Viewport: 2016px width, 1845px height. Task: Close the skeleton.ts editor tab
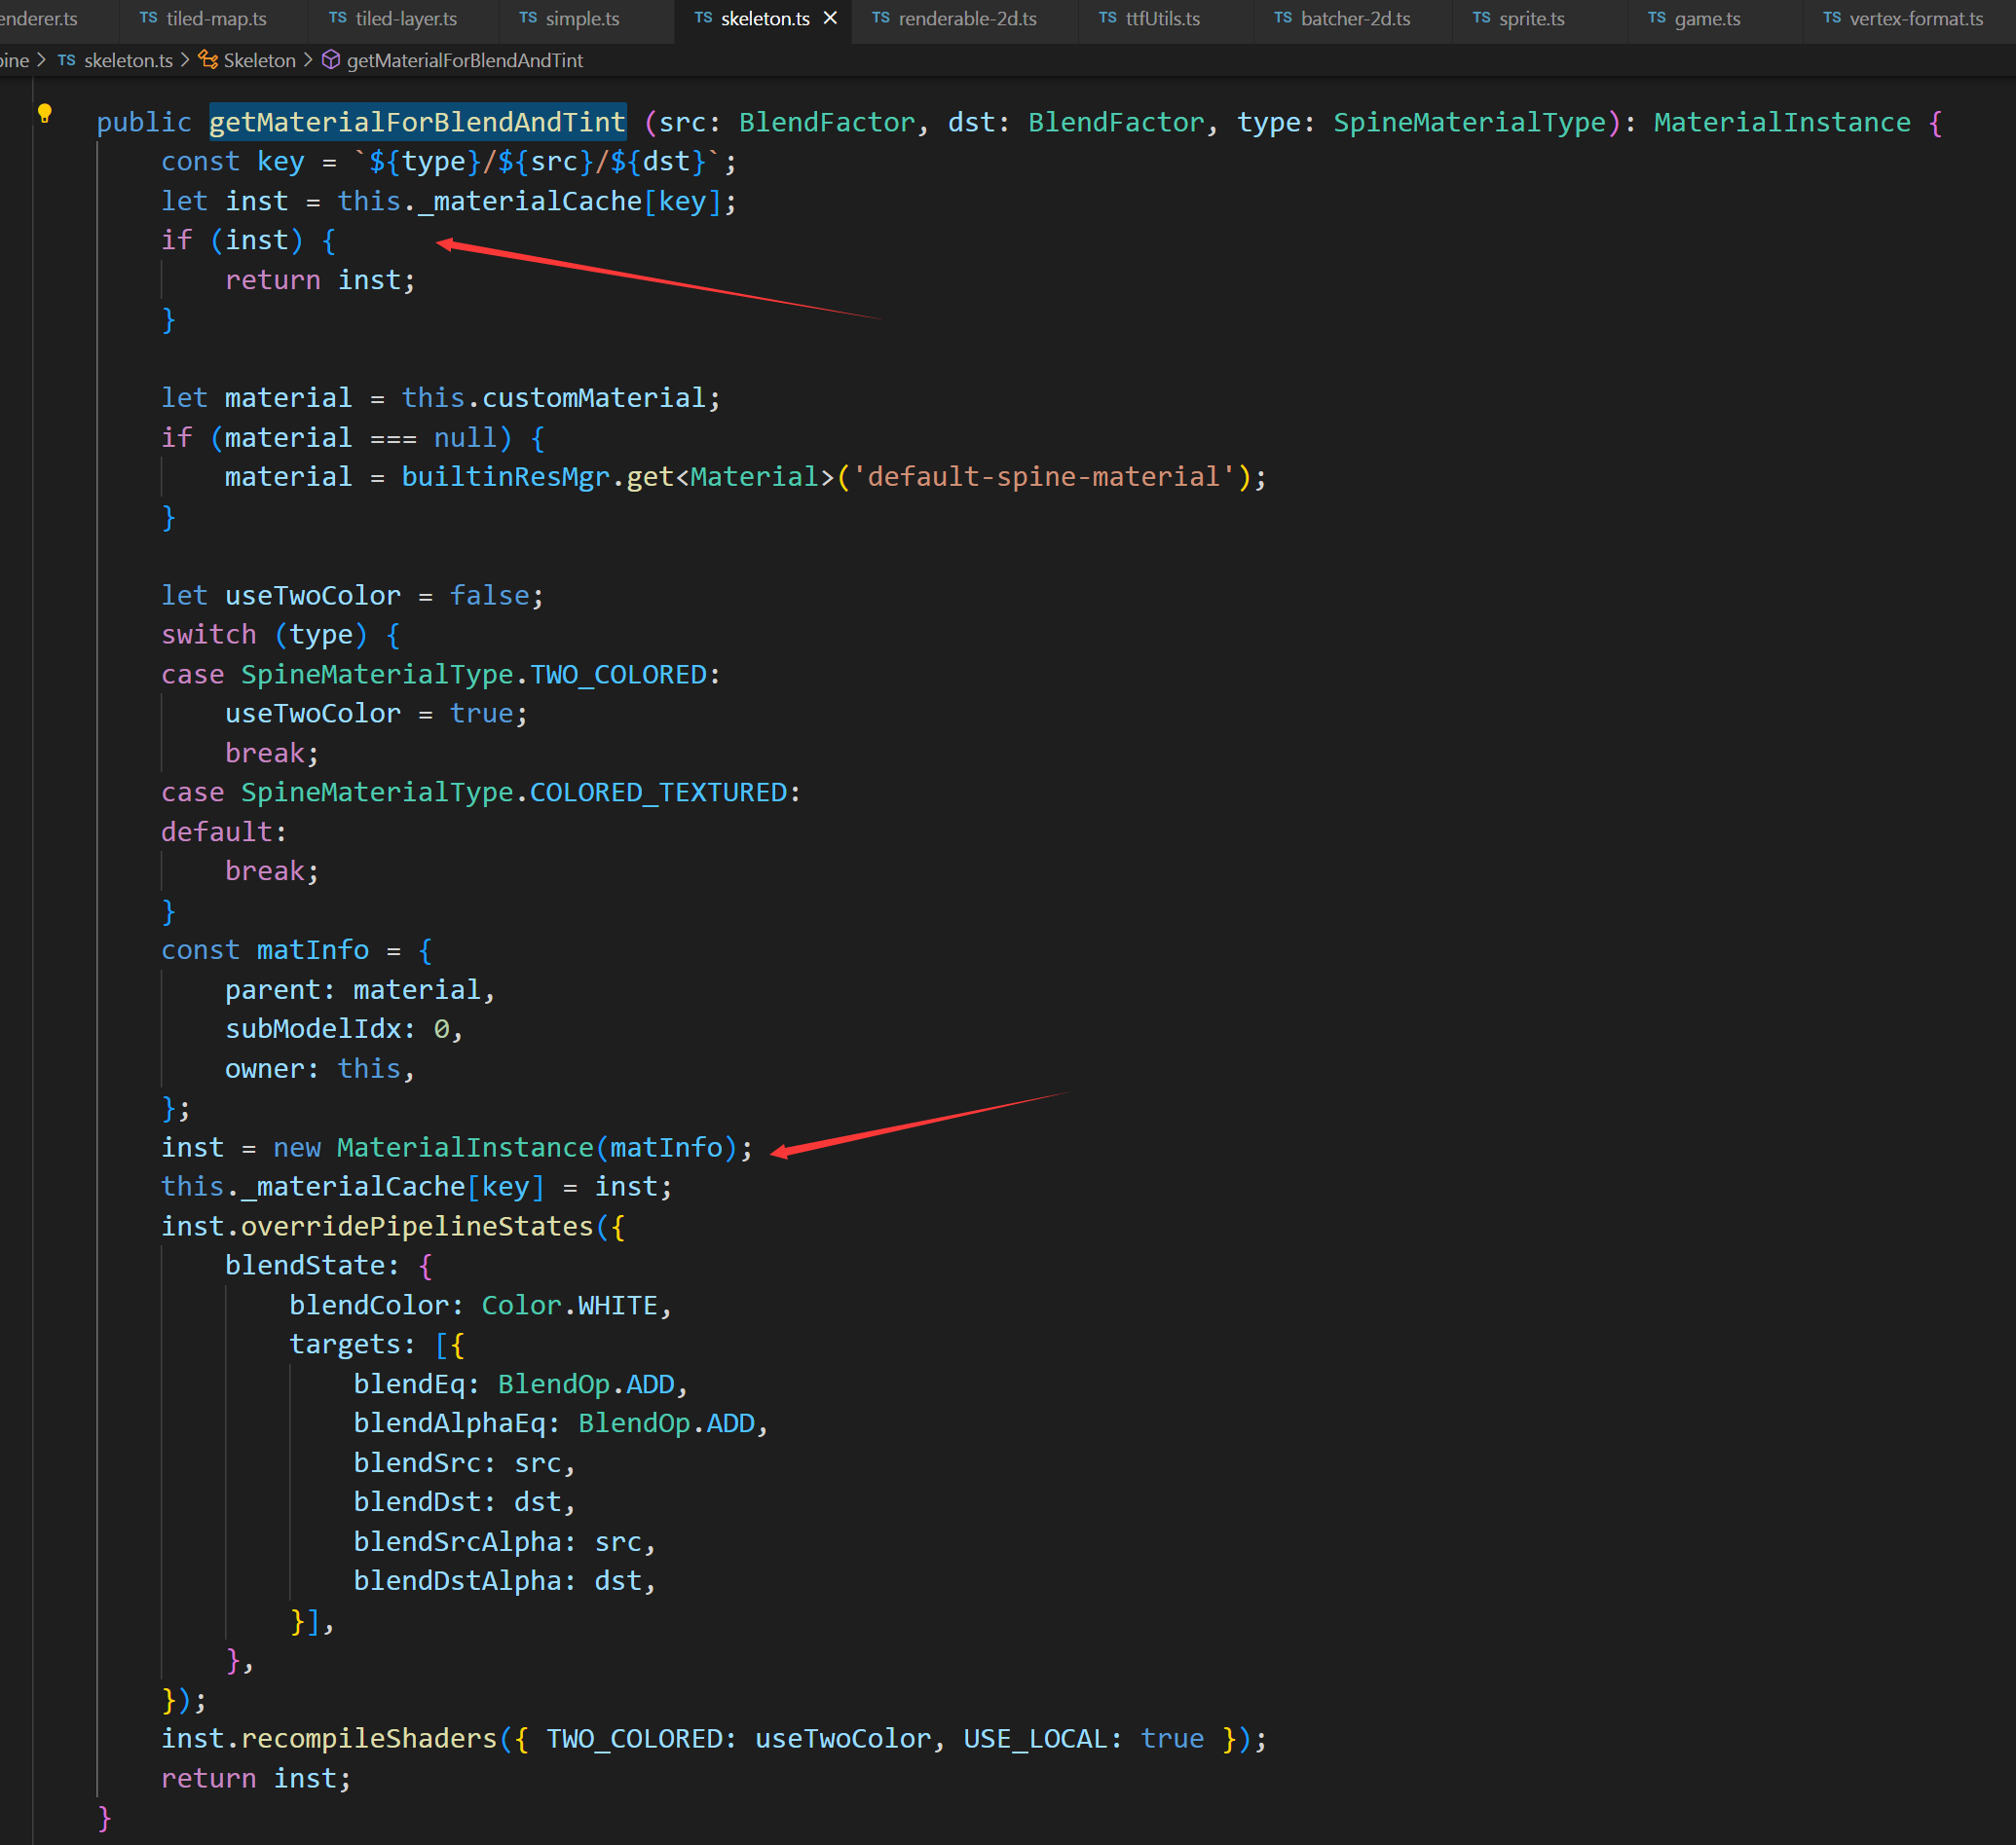click(x=830, y=18)
